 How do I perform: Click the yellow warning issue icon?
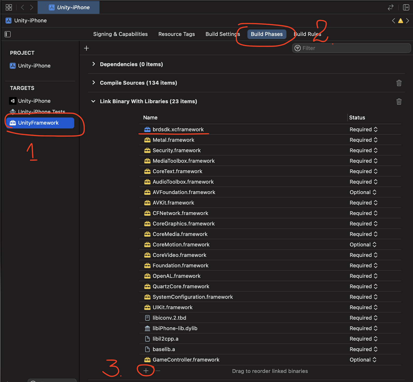click(x=400, y=21)
